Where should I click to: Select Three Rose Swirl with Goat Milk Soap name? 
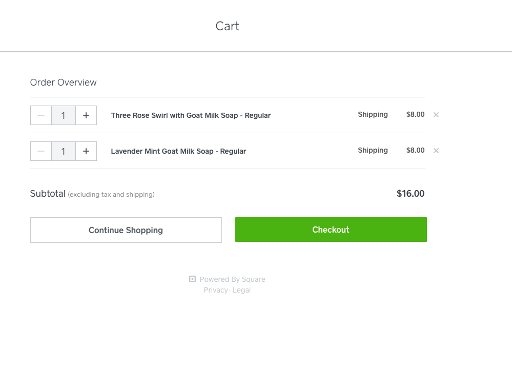click(x=191, y=115)
